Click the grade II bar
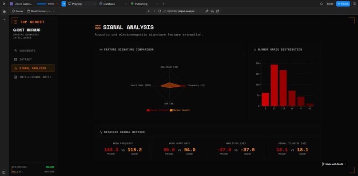Screen dimensions: 358x176 (274, 85)
